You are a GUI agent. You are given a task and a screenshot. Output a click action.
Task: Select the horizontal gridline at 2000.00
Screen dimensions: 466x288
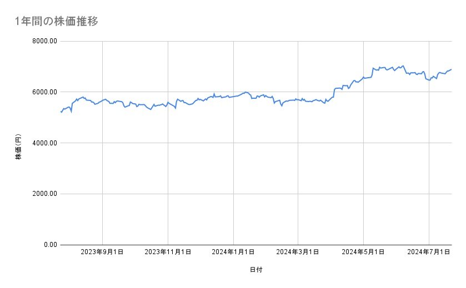click(x=255, y=194)
